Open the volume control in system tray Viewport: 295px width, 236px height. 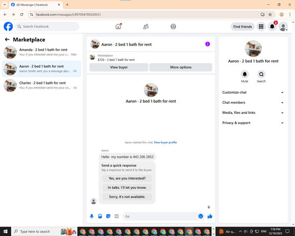pyautogui.click(x=245, y=231)
